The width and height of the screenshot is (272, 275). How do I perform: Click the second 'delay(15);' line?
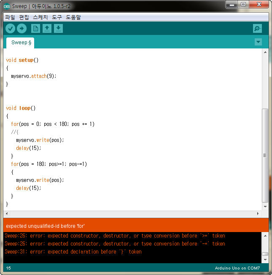click(29, 188)
